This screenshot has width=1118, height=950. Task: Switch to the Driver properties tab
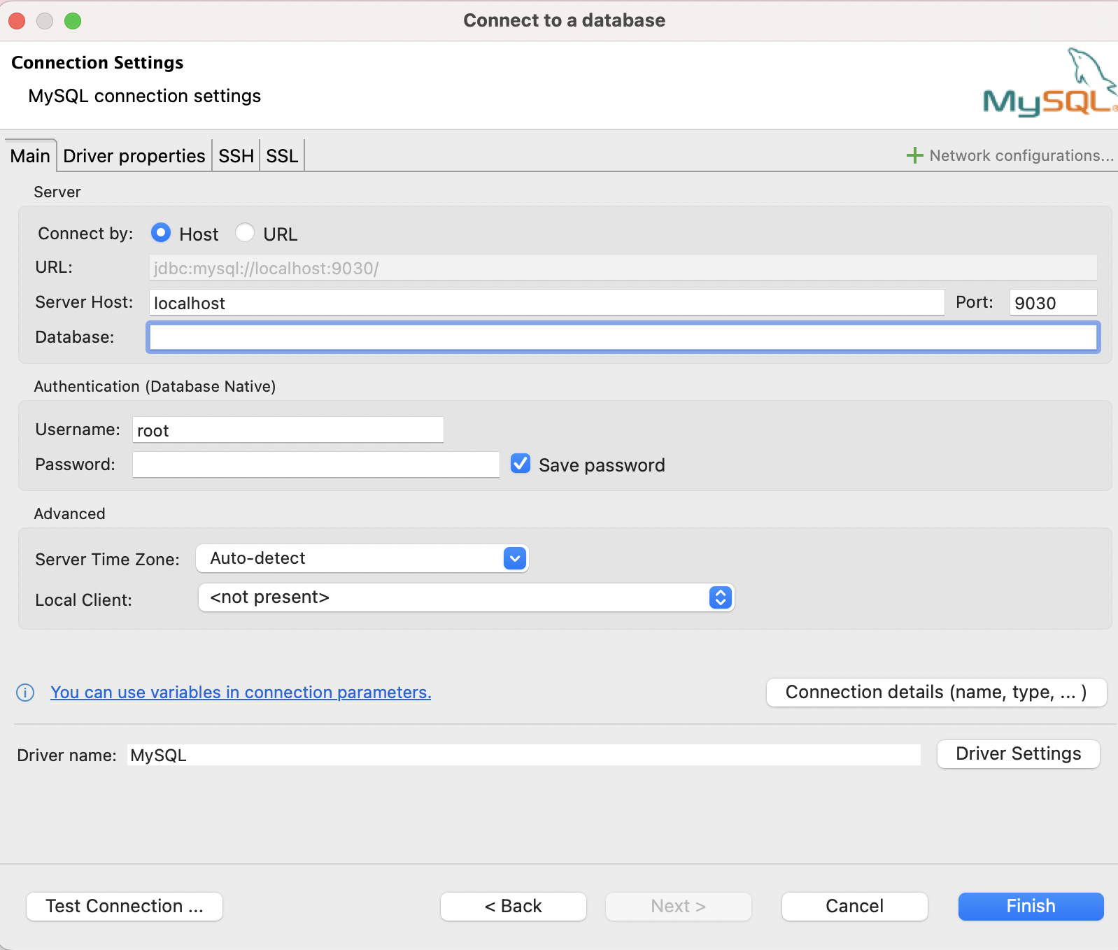pyautogui.click(x=134, y=155)
